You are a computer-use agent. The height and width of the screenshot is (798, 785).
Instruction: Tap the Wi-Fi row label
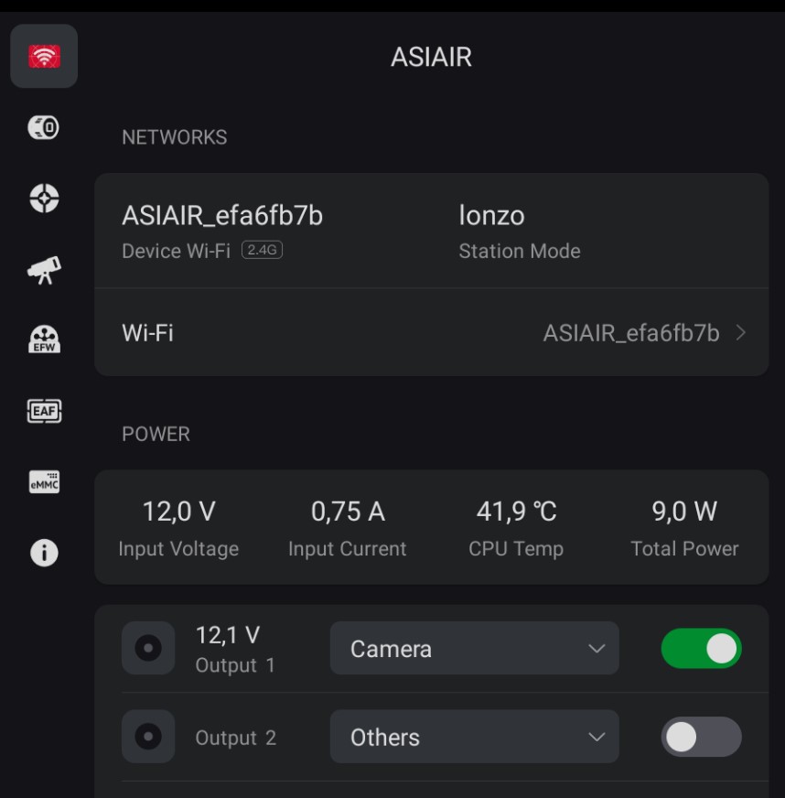click(x=148, y=333)
